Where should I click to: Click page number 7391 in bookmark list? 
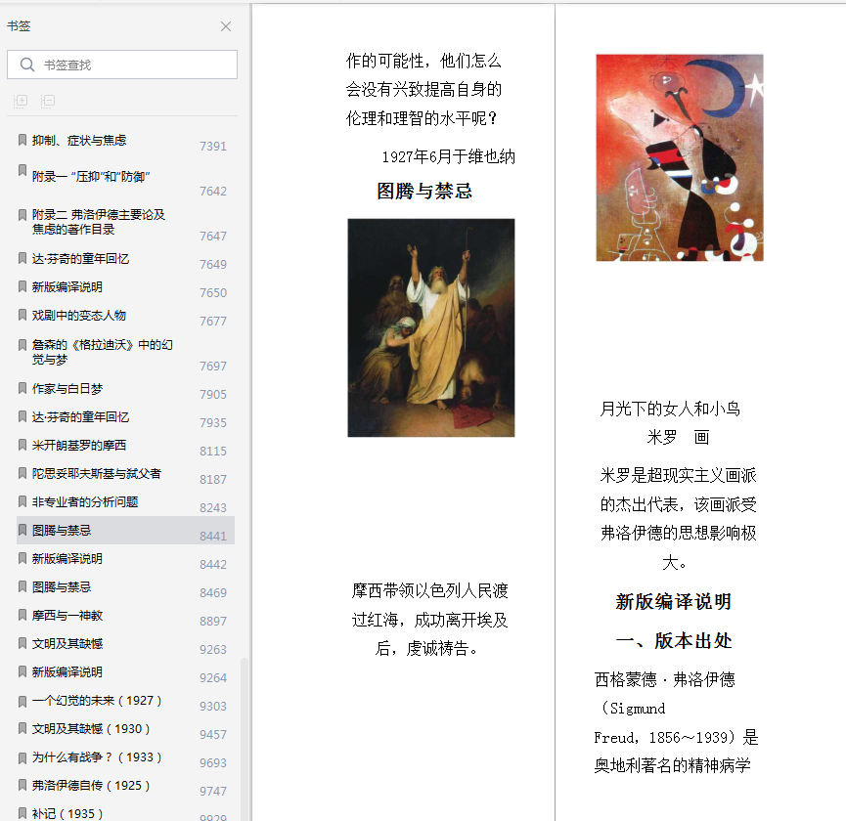point(213,146)
